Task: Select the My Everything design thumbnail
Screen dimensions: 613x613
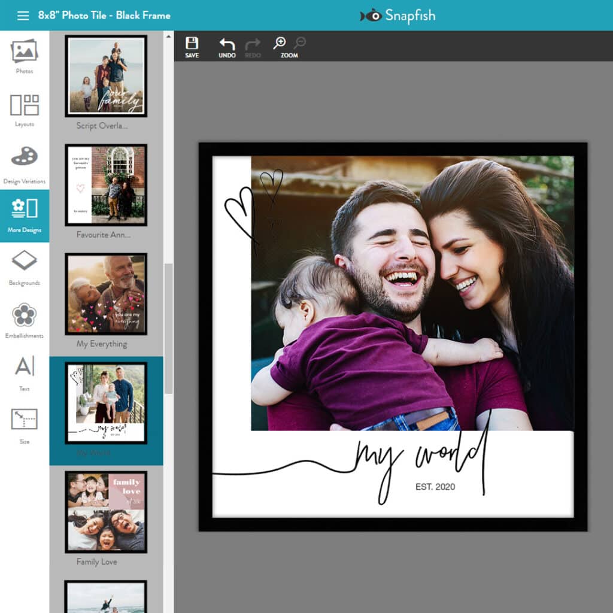Action: point(106,294)
